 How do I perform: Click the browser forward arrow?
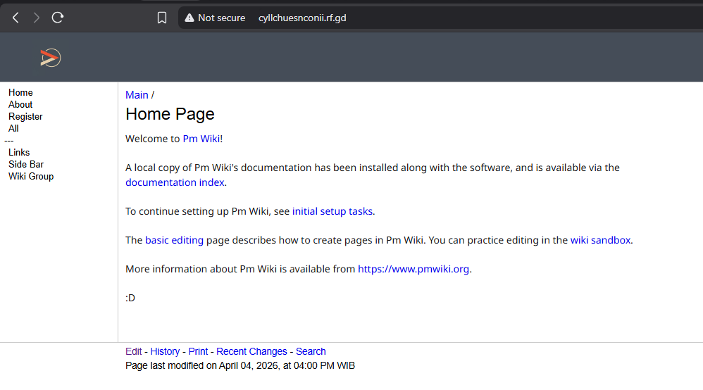coord(37,18)
